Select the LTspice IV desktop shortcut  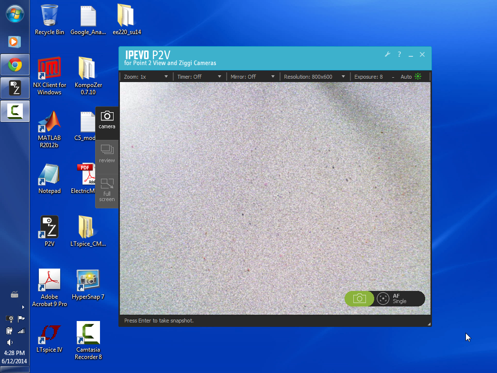50,338
